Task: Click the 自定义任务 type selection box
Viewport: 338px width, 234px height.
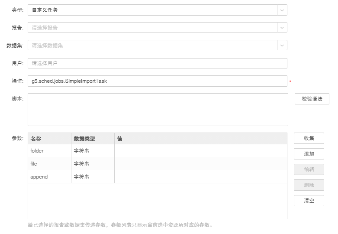Action: click(x=152, y=10)
